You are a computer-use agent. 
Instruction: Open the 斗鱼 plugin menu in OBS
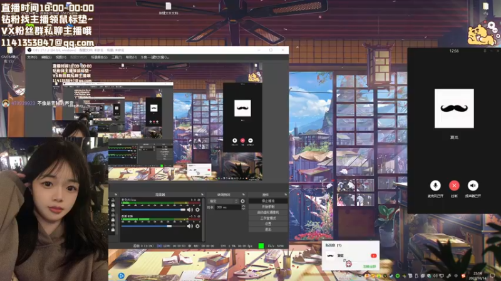click(155, 57)
